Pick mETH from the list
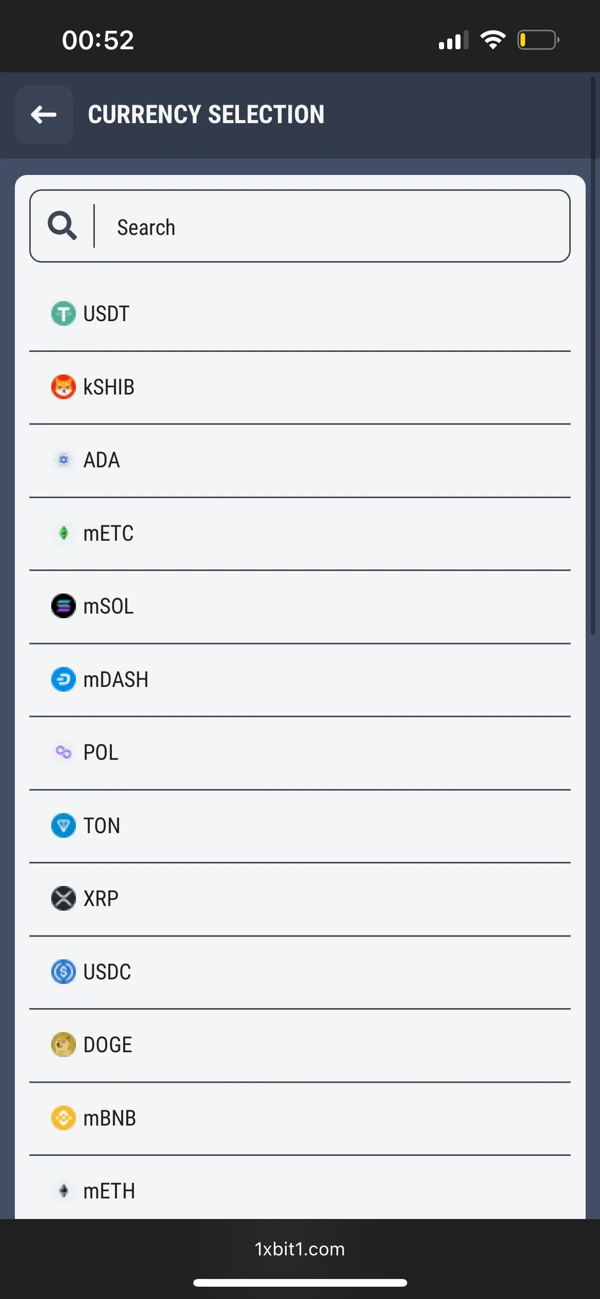Viewport: 600px width, 1299px height. [109, 1191]
